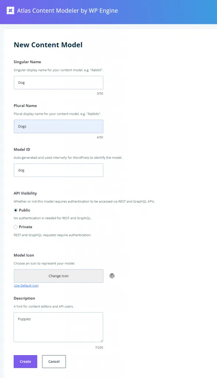Click inside the Singular Name field

58,82
